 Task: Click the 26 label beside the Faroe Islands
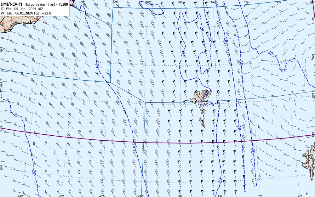pyautogui.click(x=212, y=104)
